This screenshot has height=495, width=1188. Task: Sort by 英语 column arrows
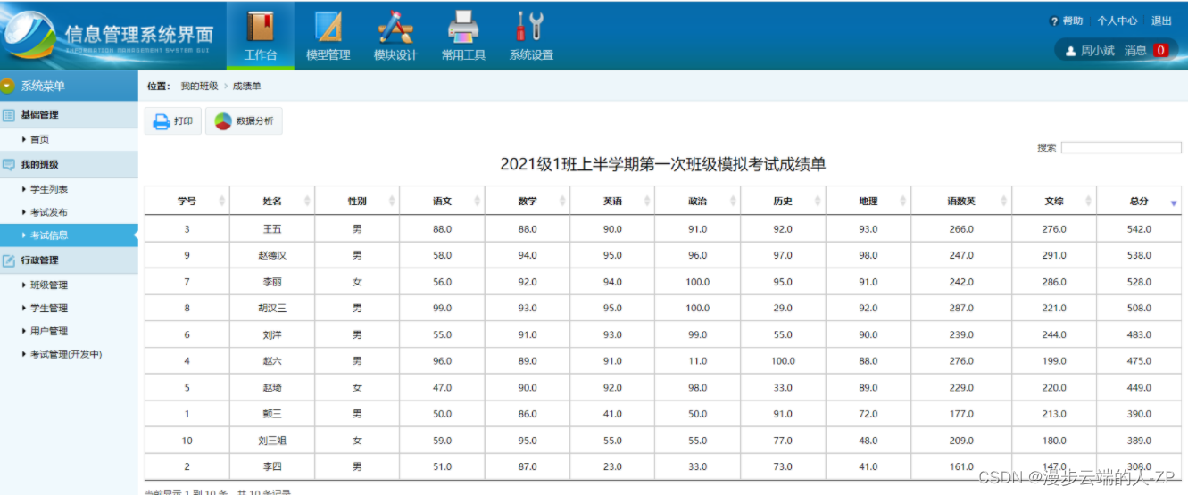(648, 202)
